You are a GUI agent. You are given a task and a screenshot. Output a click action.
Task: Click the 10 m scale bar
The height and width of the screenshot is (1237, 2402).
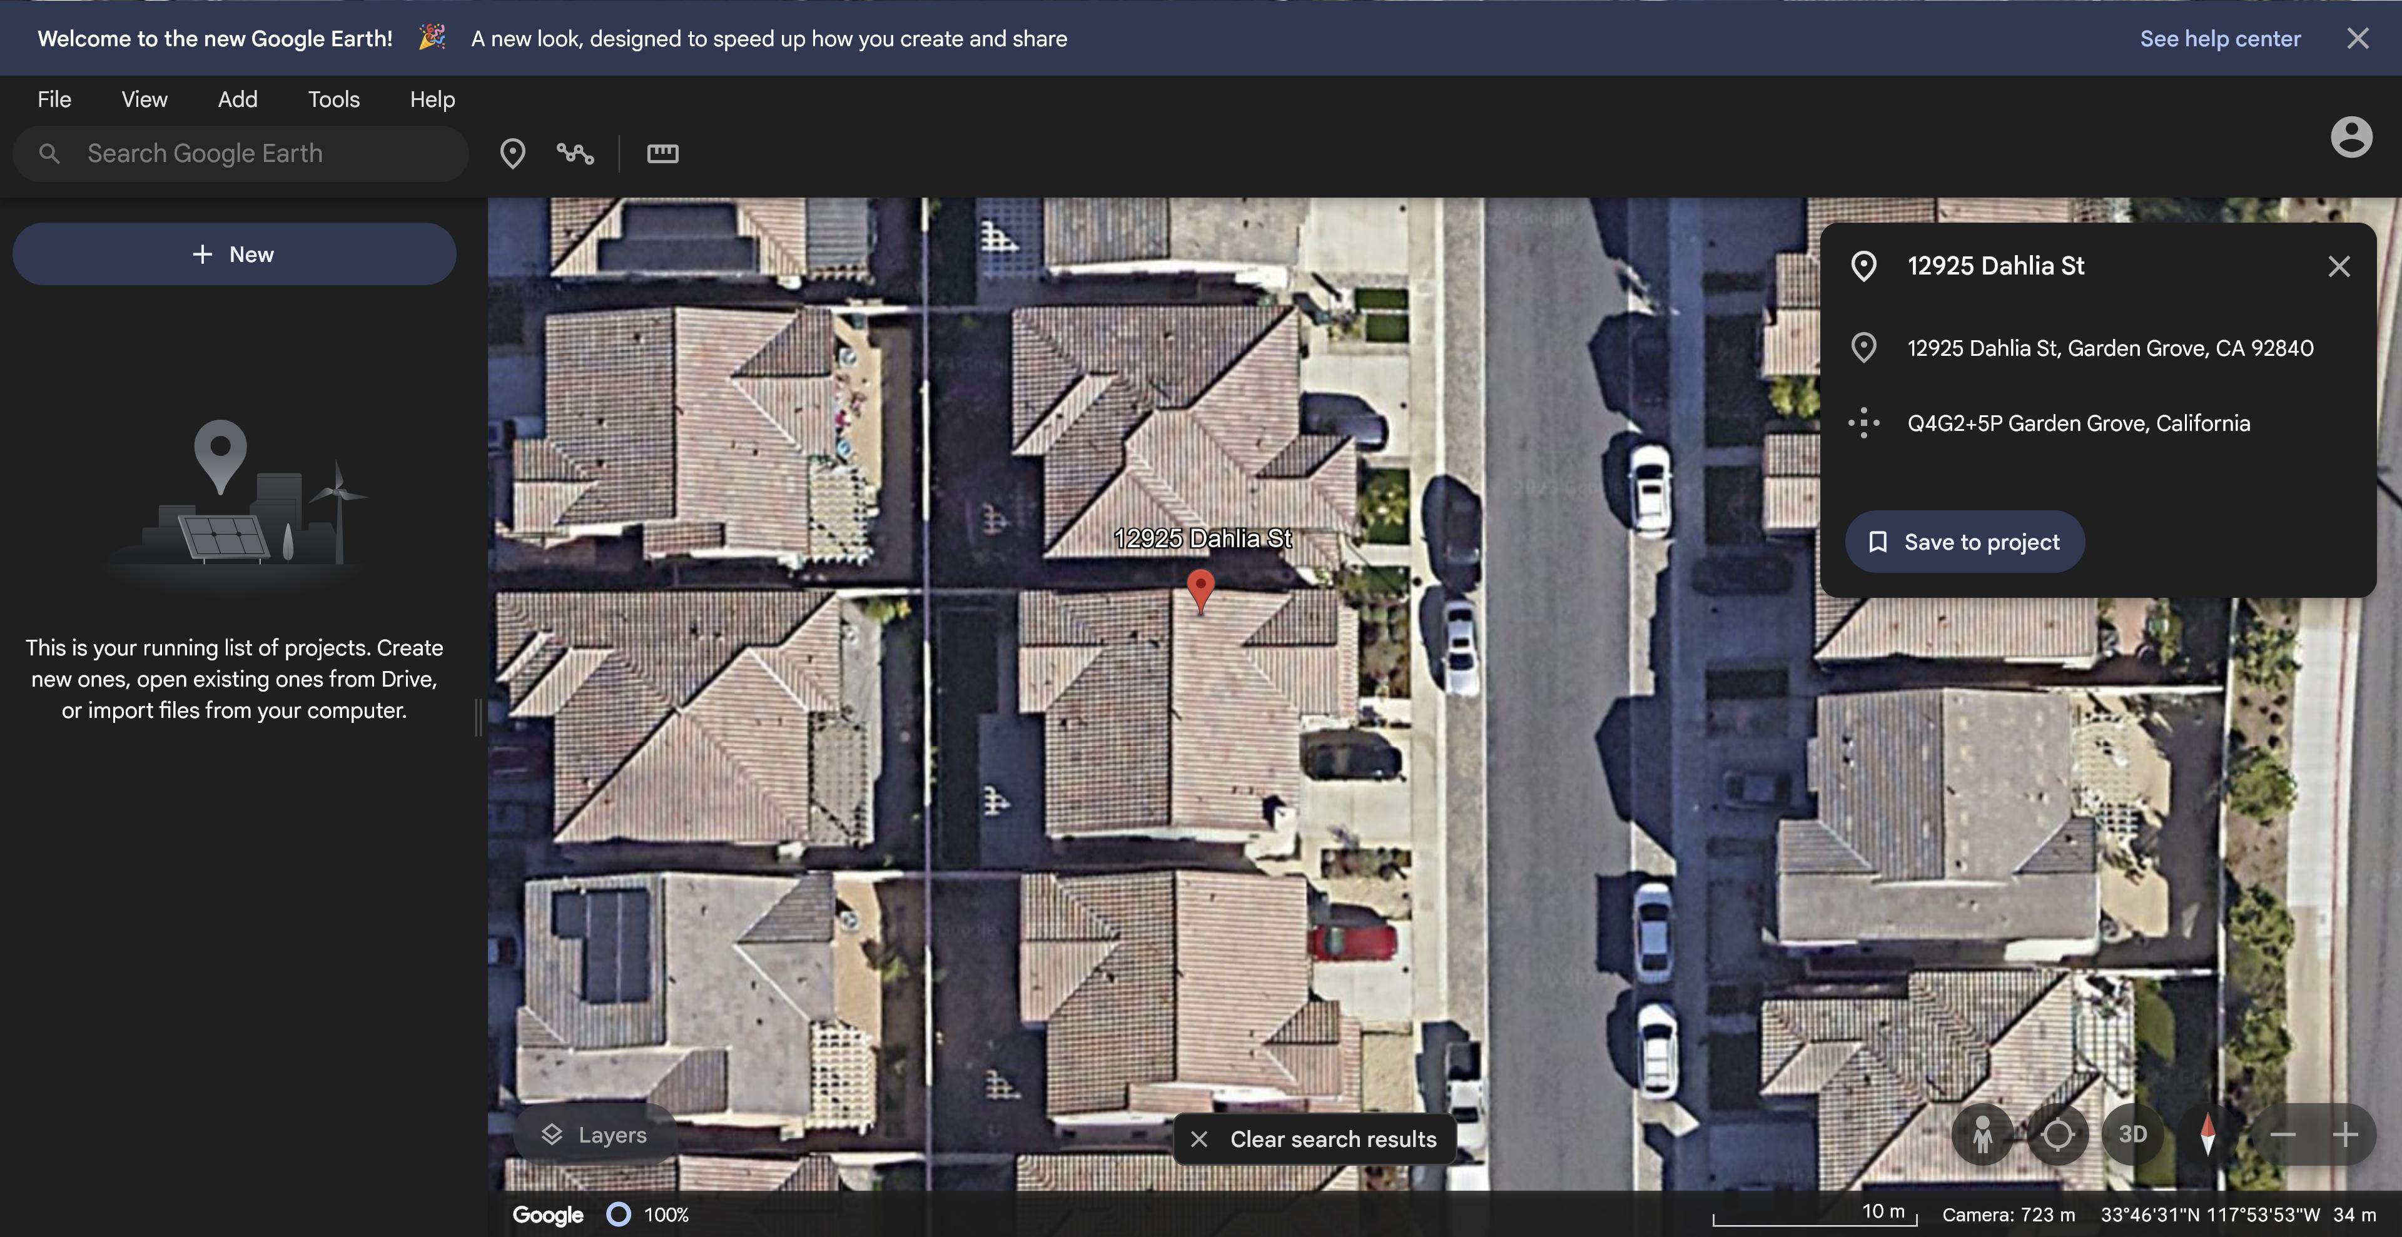(1815, 1214)
